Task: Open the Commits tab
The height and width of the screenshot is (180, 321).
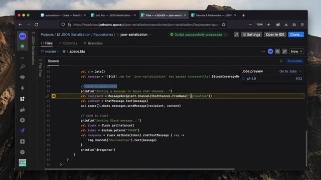Action: pyautogui.click(x=68, y=43)
